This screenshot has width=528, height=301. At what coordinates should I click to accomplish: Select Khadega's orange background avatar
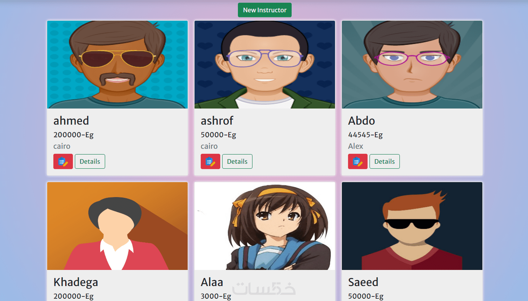point(117,226)
